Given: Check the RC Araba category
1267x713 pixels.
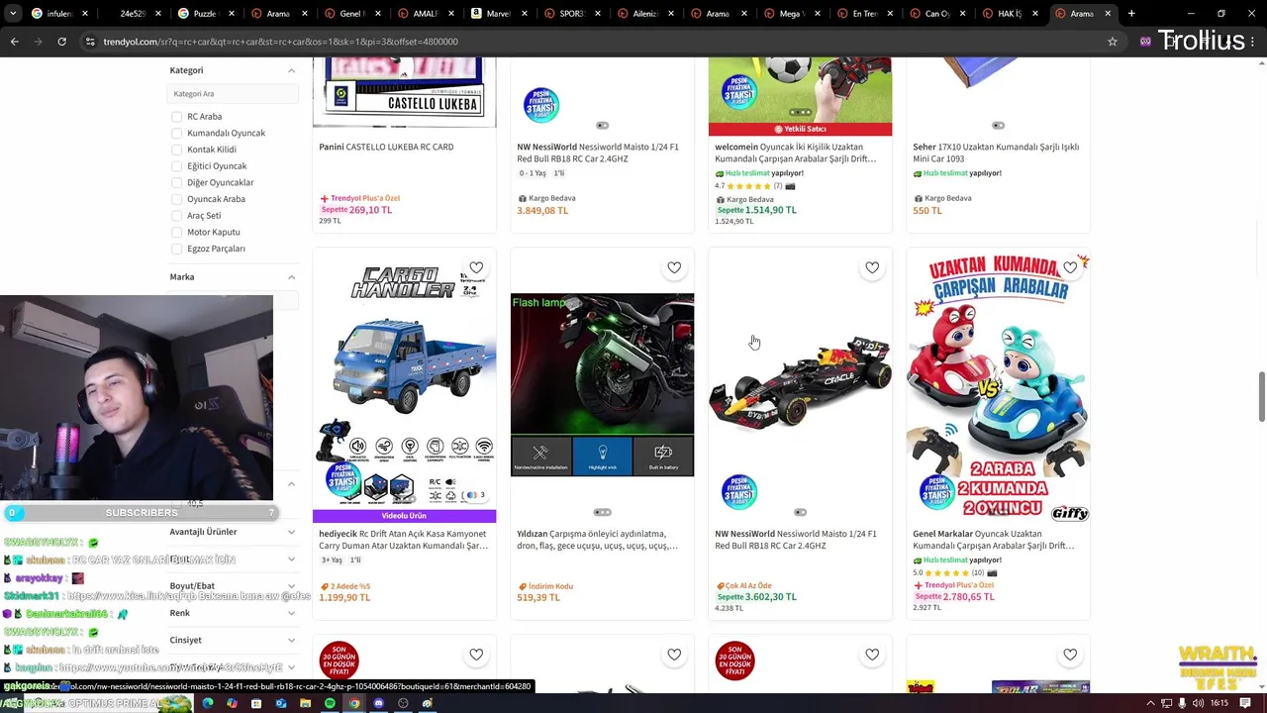Looking at the screenshot, I should coord(176,117).
